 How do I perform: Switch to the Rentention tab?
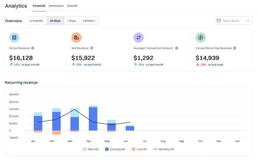click(56, 6)
